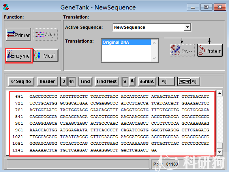Click the Find button
Image resolution: width=229 pixels, height=172 pixels.
(x=85, y=81)
